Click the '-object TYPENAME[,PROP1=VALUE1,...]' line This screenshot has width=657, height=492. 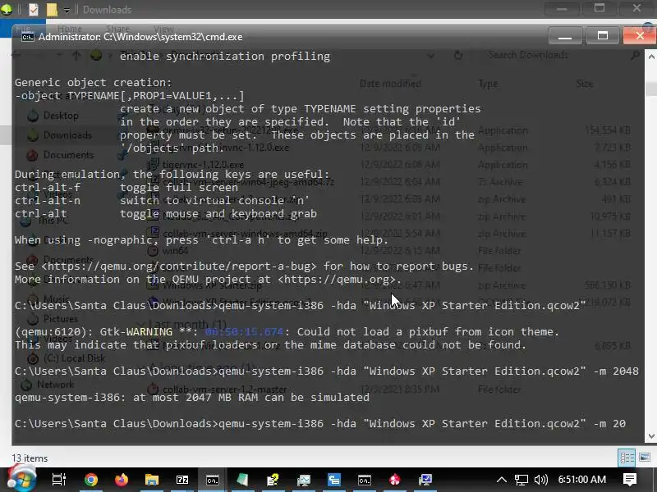(x=129, y=96)
